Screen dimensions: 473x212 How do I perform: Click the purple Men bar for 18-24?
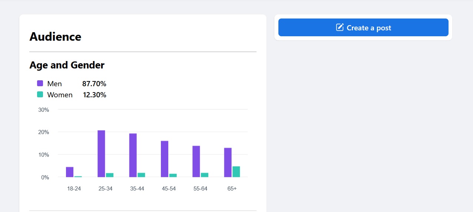point(70,172)
